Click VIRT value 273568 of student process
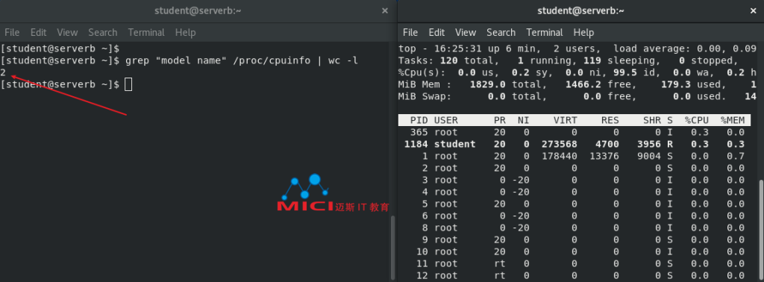Image resolution: width=764 pixels, height=282 pixels. (560, 144)
